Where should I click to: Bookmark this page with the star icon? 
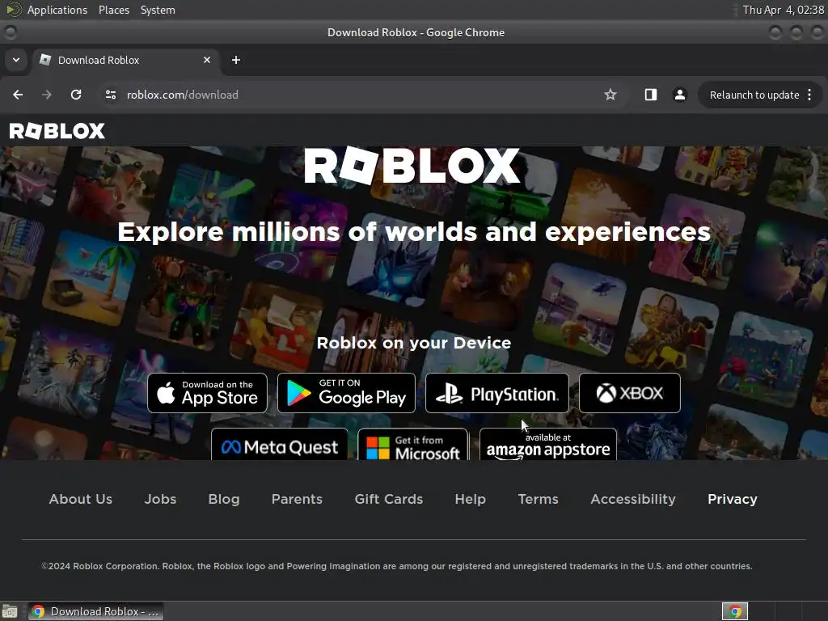point(610,95)
